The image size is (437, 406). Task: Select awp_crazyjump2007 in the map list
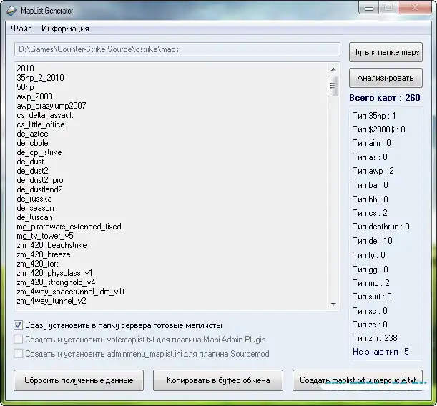click(51, 106)
